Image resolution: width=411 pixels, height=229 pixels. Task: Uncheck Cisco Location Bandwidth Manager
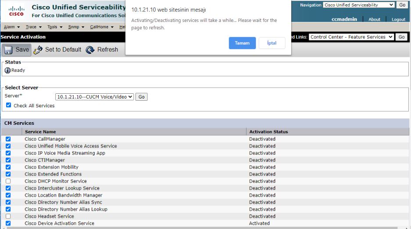[x=8, y=195]
